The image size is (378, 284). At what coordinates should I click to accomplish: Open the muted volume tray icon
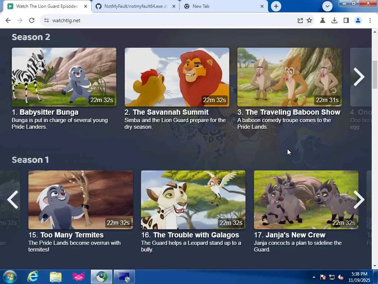(341, 277)
